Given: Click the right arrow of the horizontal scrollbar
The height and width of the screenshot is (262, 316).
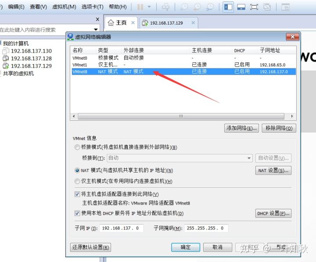Looking at the screenshot, I should [x=292, y=116].
